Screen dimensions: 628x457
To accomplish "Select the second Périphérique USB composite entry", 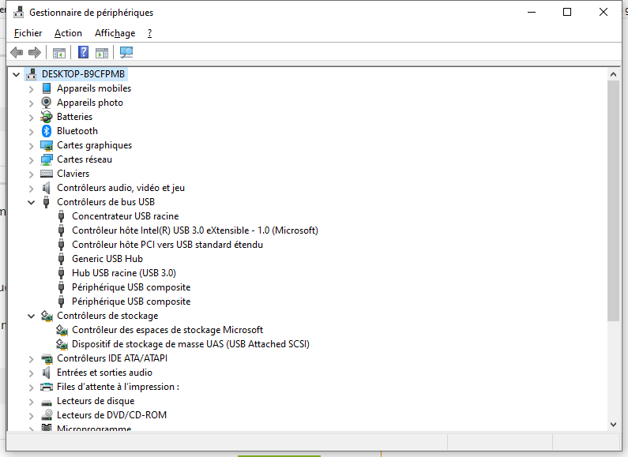I will coord(131,302).
